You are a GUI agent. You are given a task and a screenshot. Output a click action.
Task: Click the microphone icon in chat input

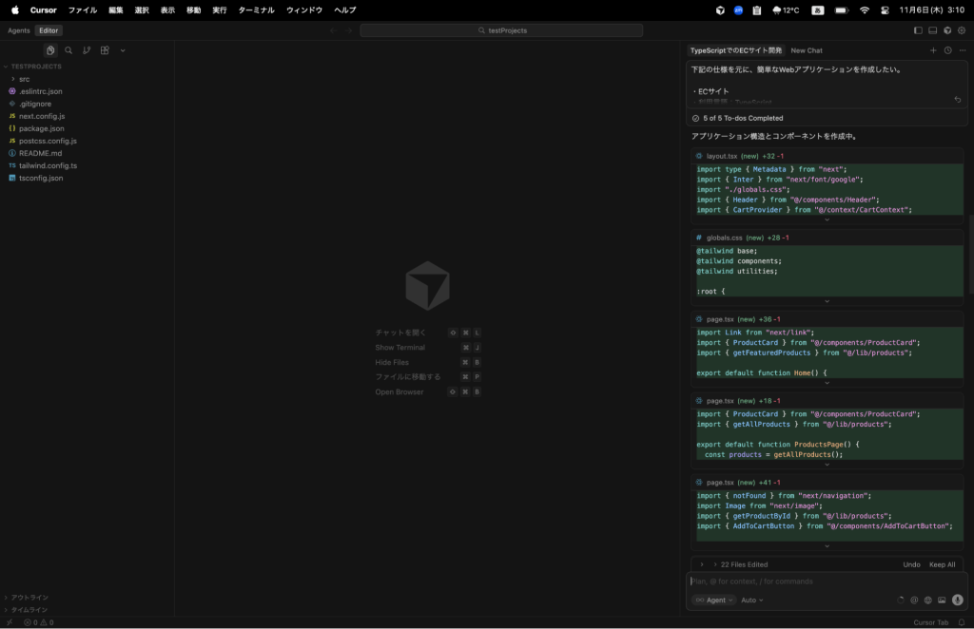click(x=957, y=600)
